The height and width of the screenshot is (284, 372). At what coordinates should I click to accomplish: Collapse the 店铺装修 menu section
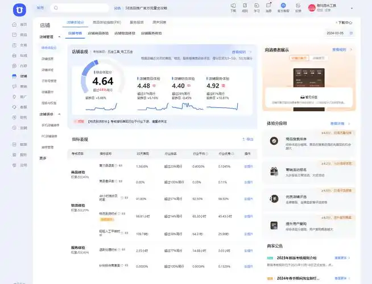[60, 114]
